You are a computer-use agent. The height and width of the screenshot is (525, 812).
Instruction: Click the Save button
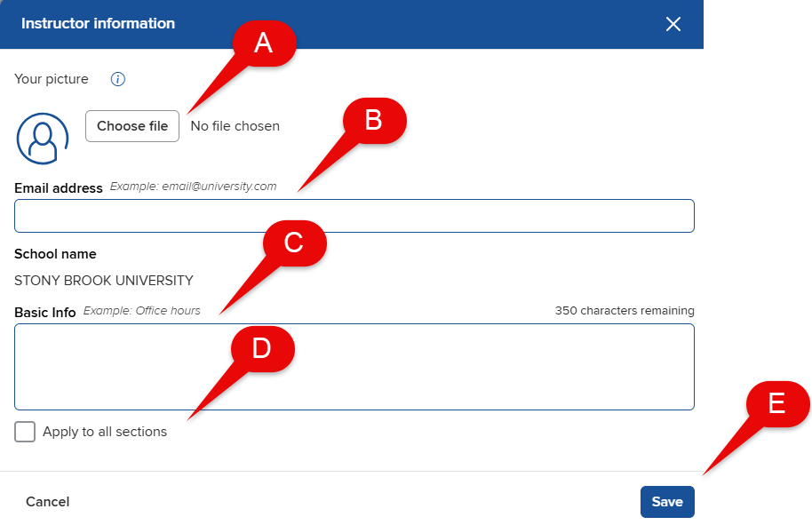click(x=667, y=502)
